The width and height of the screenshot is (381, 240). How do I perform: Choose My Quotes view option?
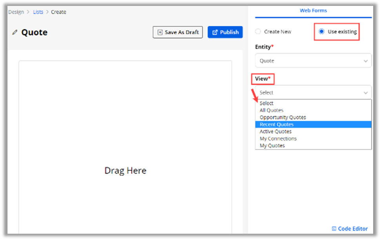click(272, 146)
